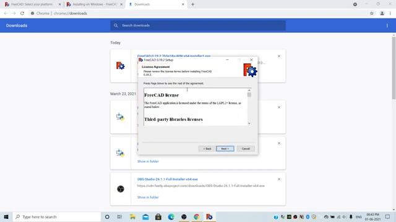Click the FreeCAD setup taskbar icon
The image size is (396, 222).
(x=209, y=216)
